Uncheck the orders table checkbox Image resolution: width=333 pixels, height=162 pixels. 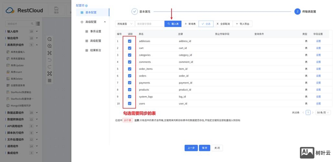129,76
